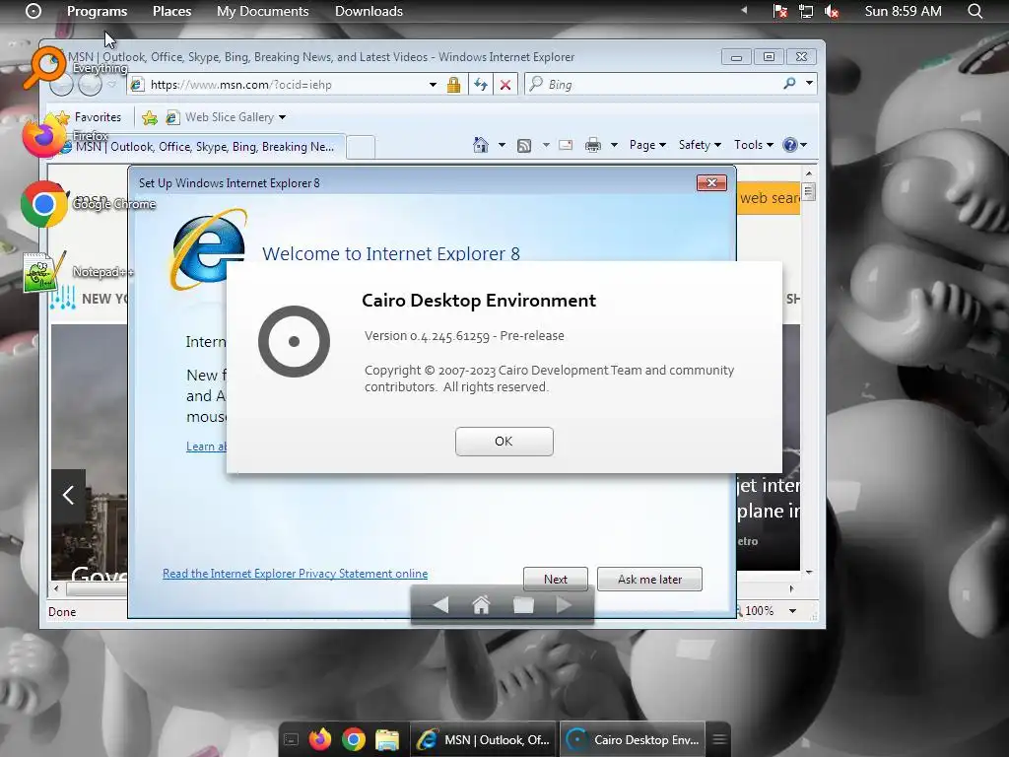Click the show desktop icon on taskbar
This screenshot has width=1009, height=757.
pos(291,740)
